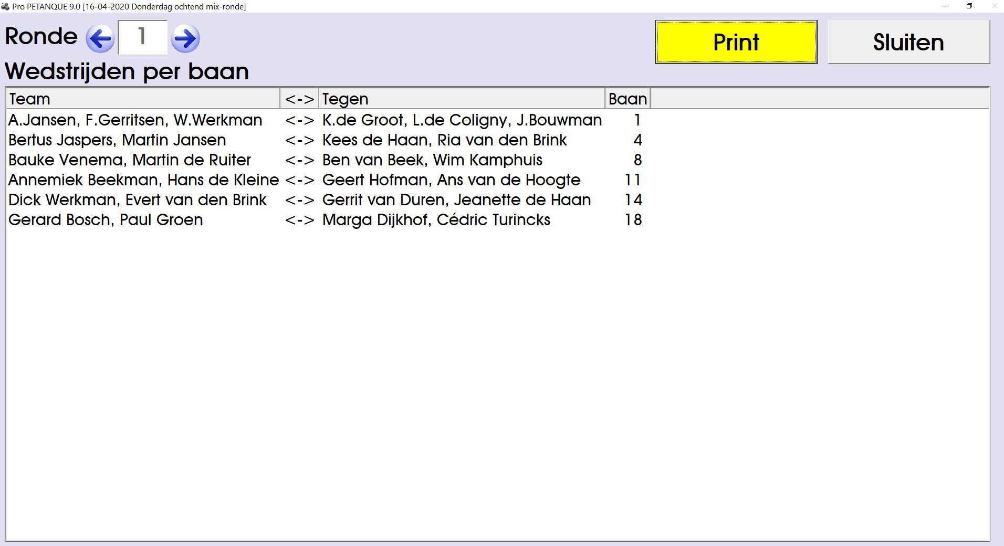The image size is (1004, 546).
Task: Select the Gerard Bosch, Paul Groen match
Action: point(106,220)
